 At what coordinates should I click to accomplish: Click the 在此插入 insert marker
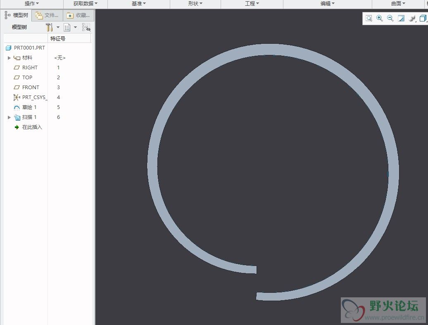[x=32, y=127]
